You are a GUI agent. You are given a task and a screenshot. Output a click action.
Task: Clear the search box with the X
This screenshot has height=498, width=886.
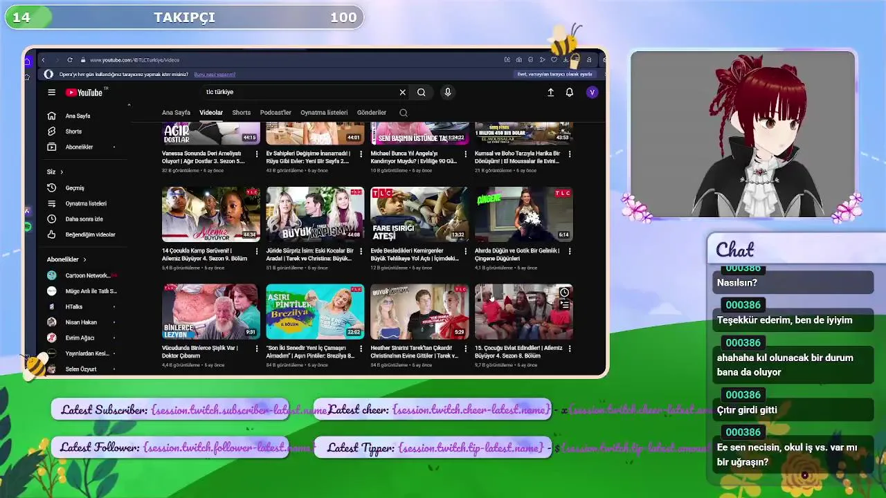(402, 92)
